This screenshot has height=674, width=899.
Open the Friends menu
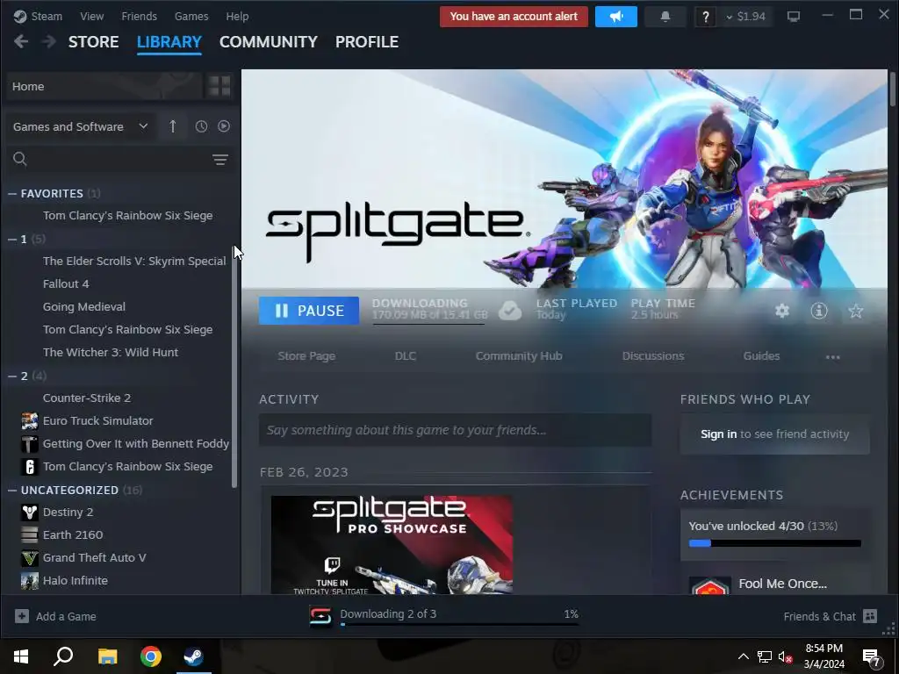click(140, 16)
